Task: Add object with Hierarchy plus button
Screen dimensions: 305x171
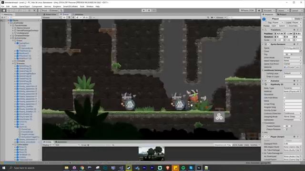Action: click(x=2, y=18)
